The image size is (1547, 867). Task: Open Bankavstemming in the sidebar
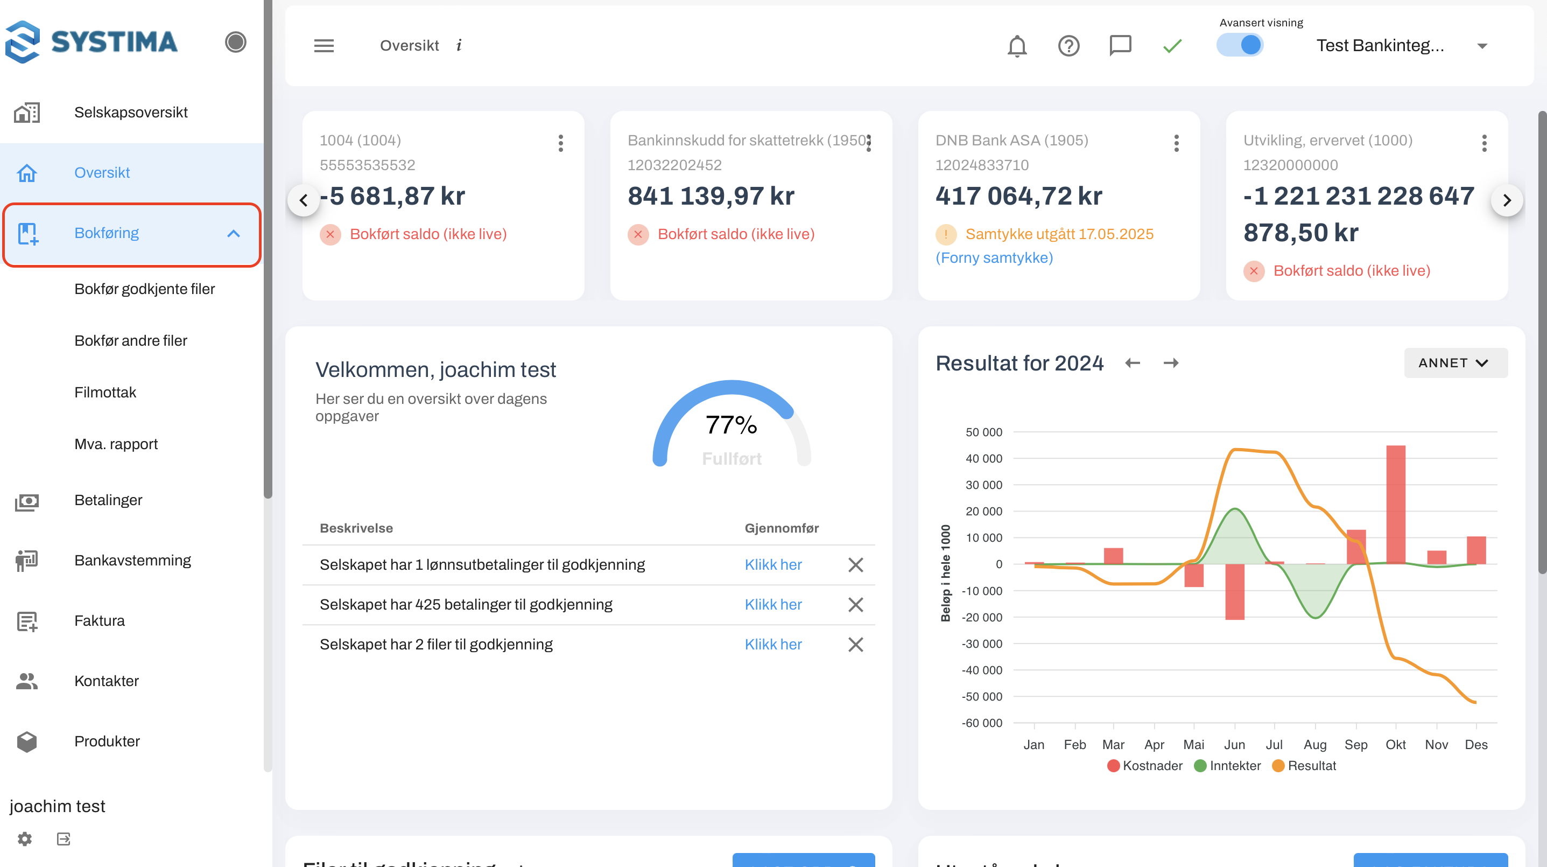132,560
